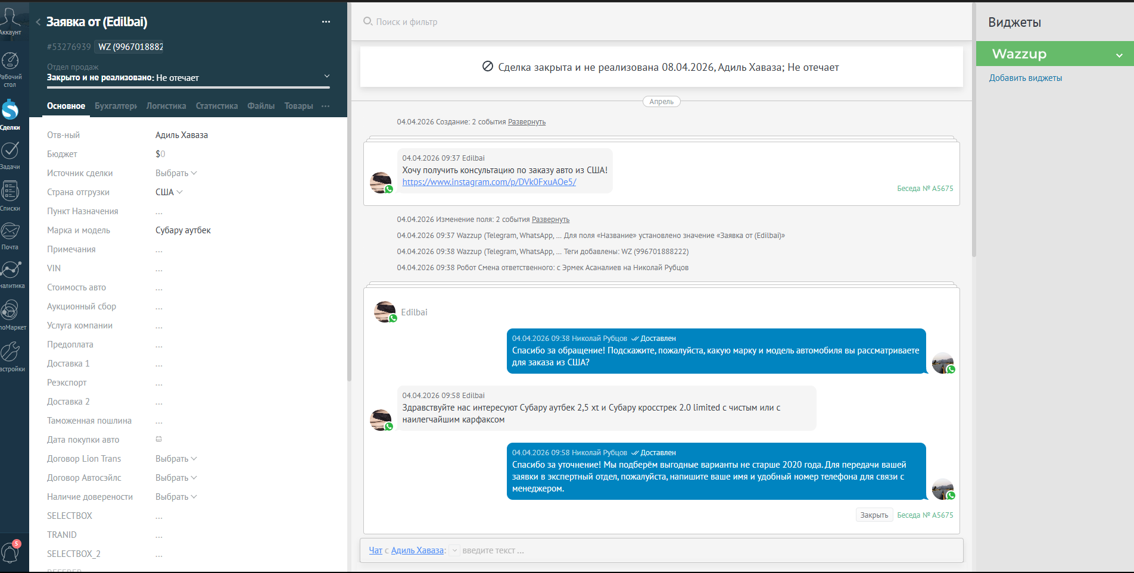Switch to the Логистика tab

click(x=166, y=106)
